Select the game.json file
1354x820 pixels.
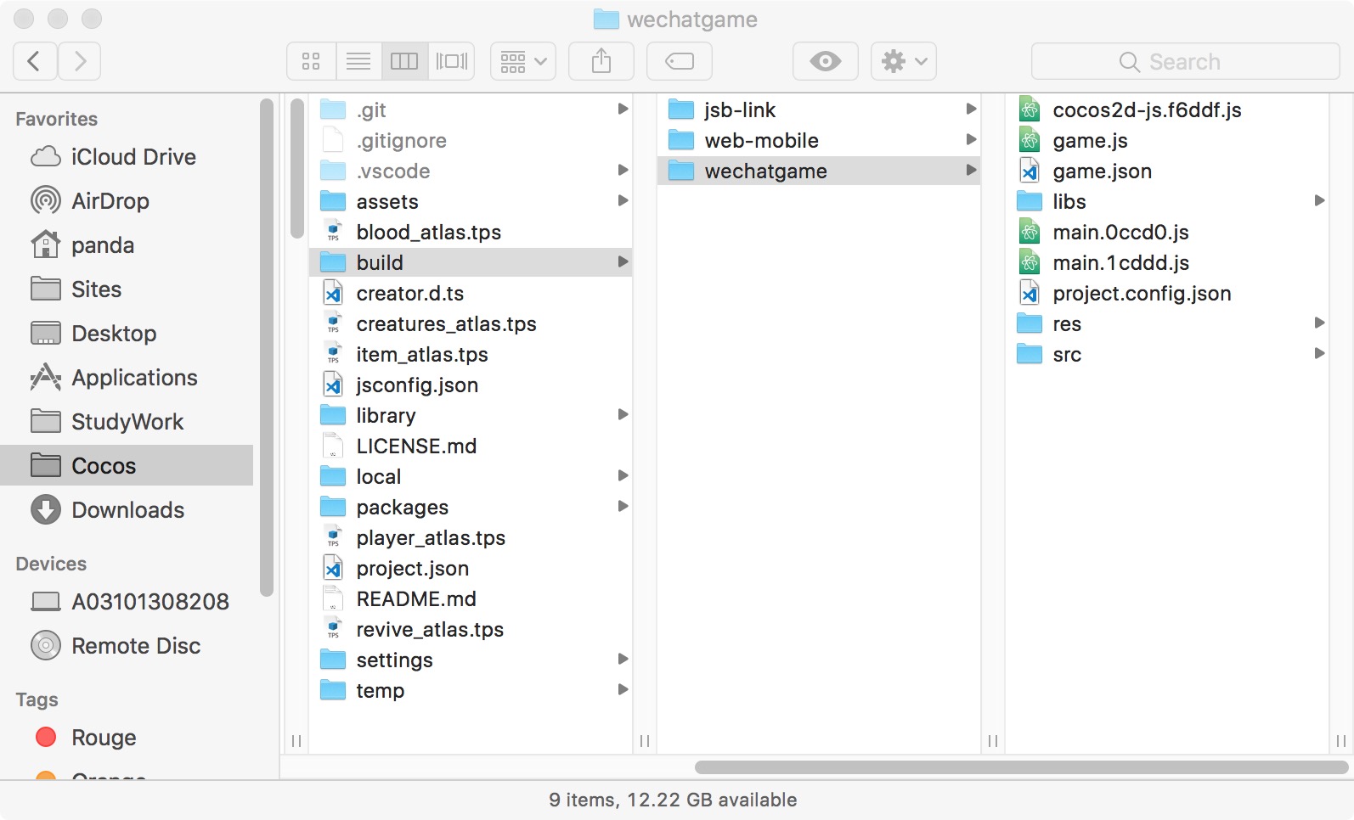pyautogui.click(x=1167, y=171)
